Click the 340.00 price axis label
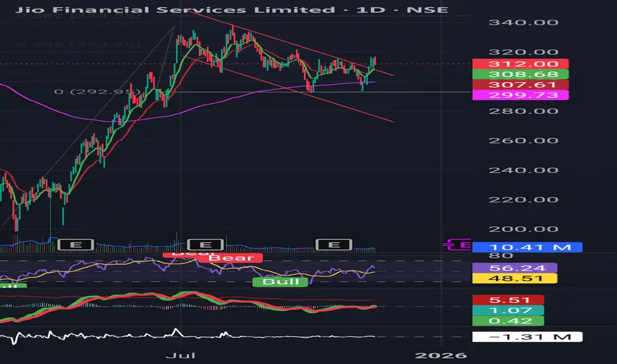617x364 pixels. [524, 23]
